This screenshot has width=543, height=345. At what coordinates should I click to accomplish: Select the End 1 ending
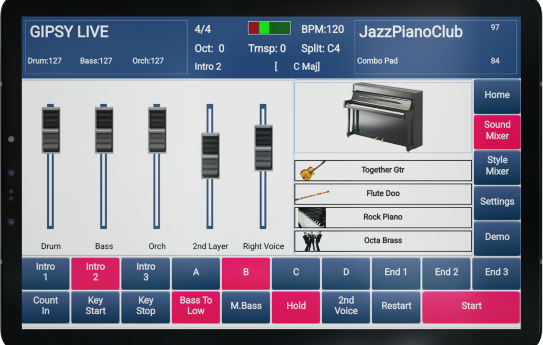click(x=396, y=272)
